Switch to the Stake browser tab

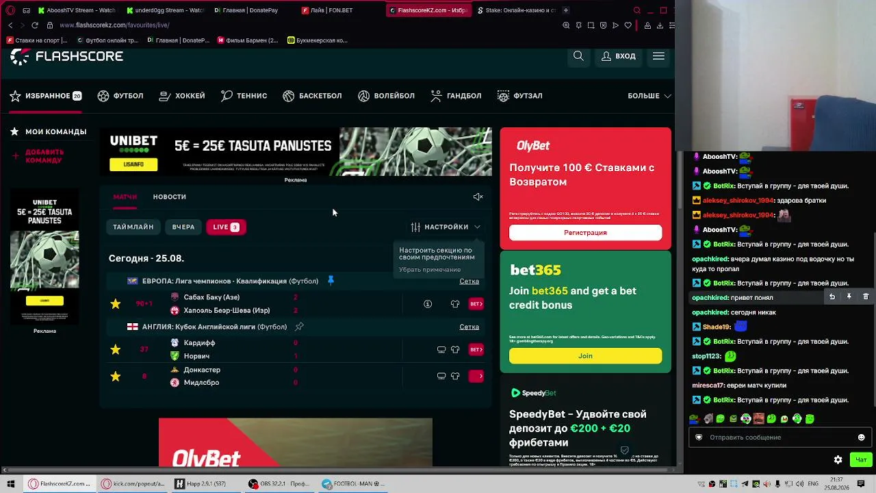[517, 10]
